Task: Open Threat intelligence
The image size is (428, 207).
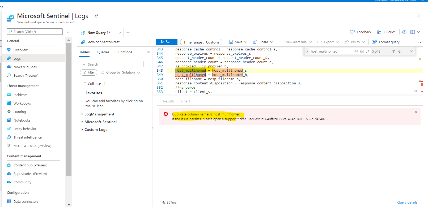Action: [x=27, y=137]
